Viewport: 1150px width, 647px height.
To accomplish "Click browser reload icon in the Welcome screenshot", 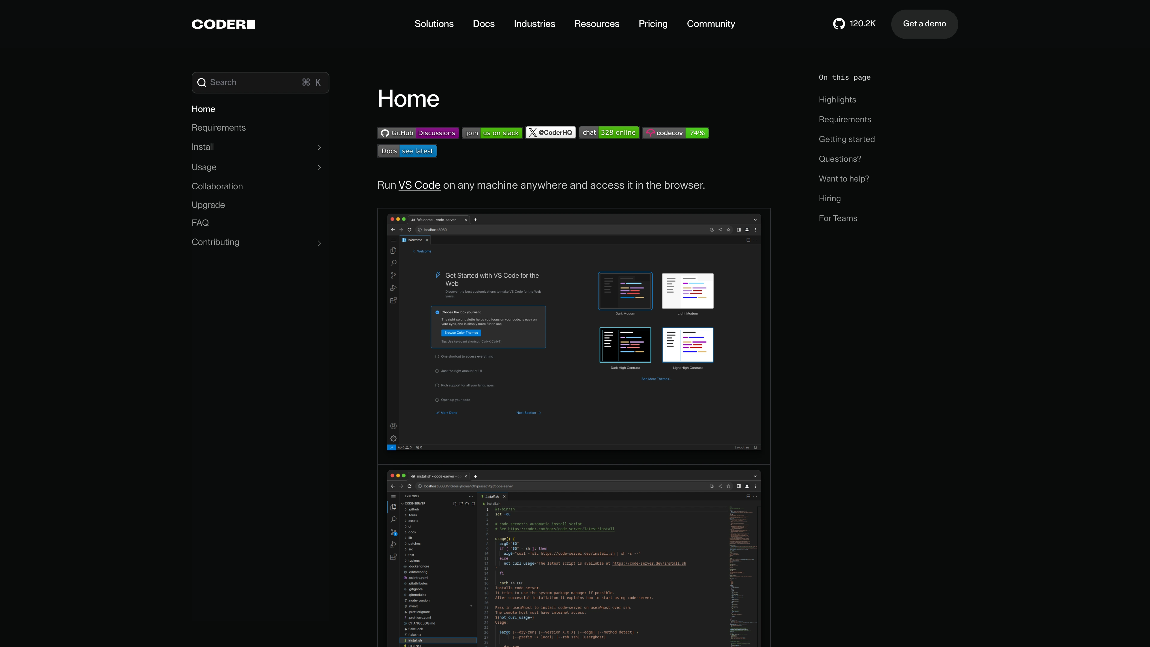I will tap(409, 229).
